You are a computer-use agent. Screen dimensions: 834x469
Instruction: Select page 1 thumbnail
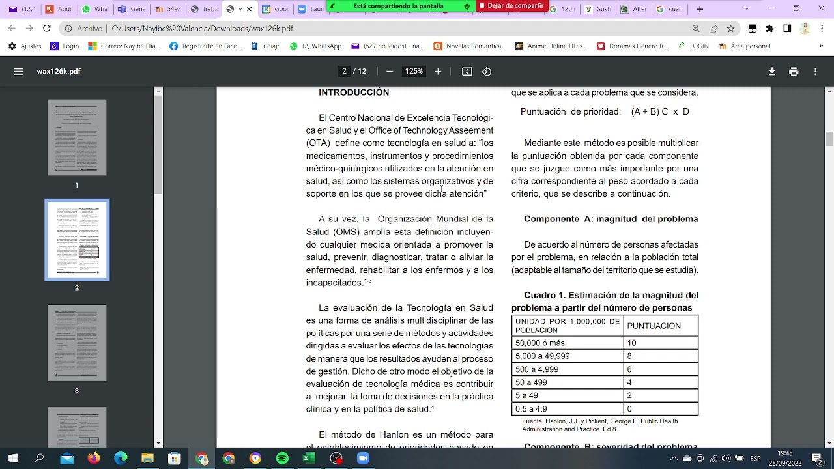coord(77,137)
